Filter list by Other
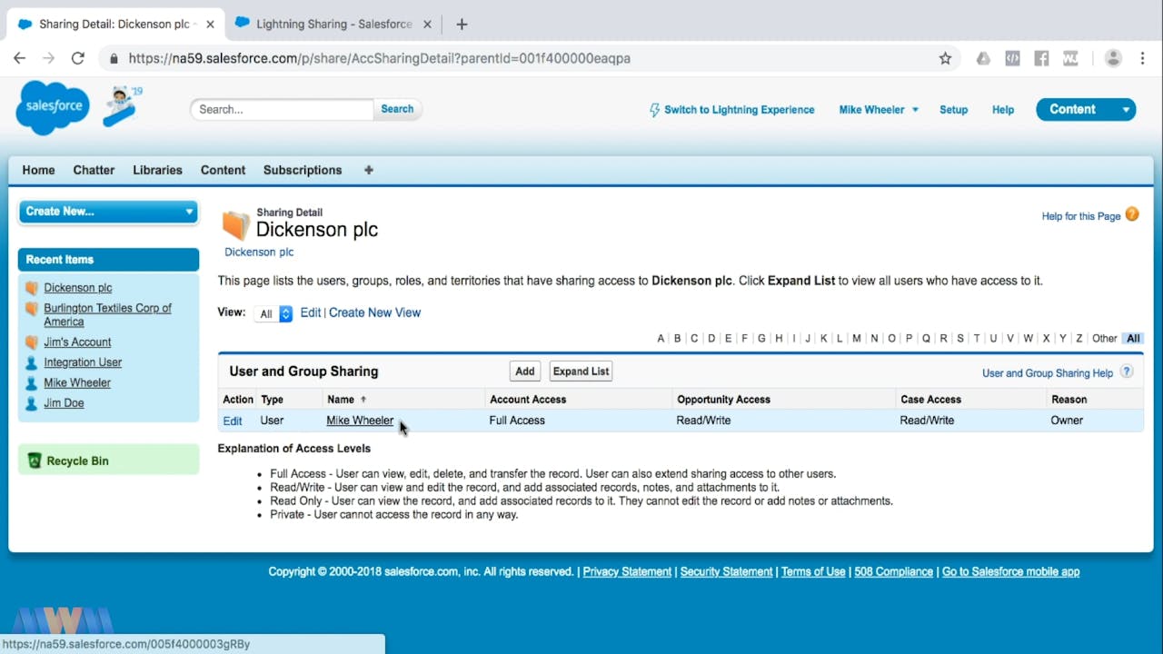 tap(1104, 339)
